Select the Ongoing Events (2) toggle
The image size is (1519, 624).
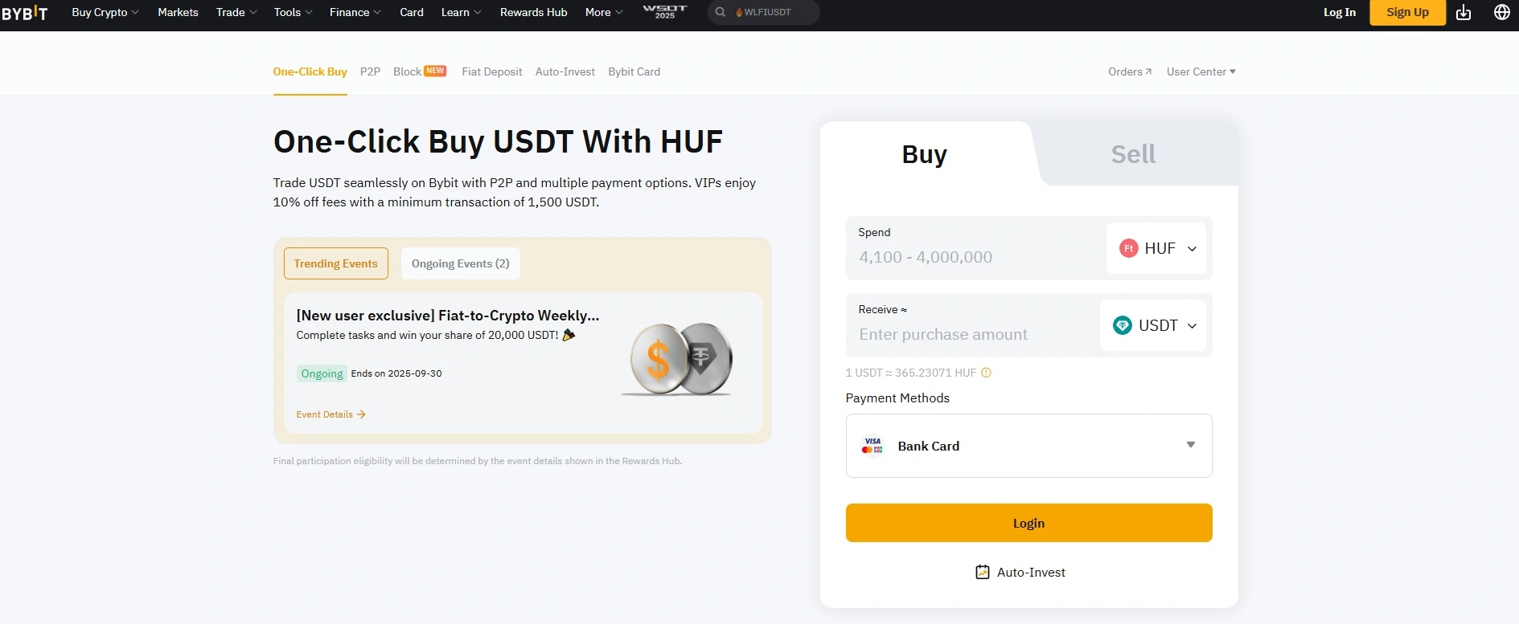click(x=460, y=263)
